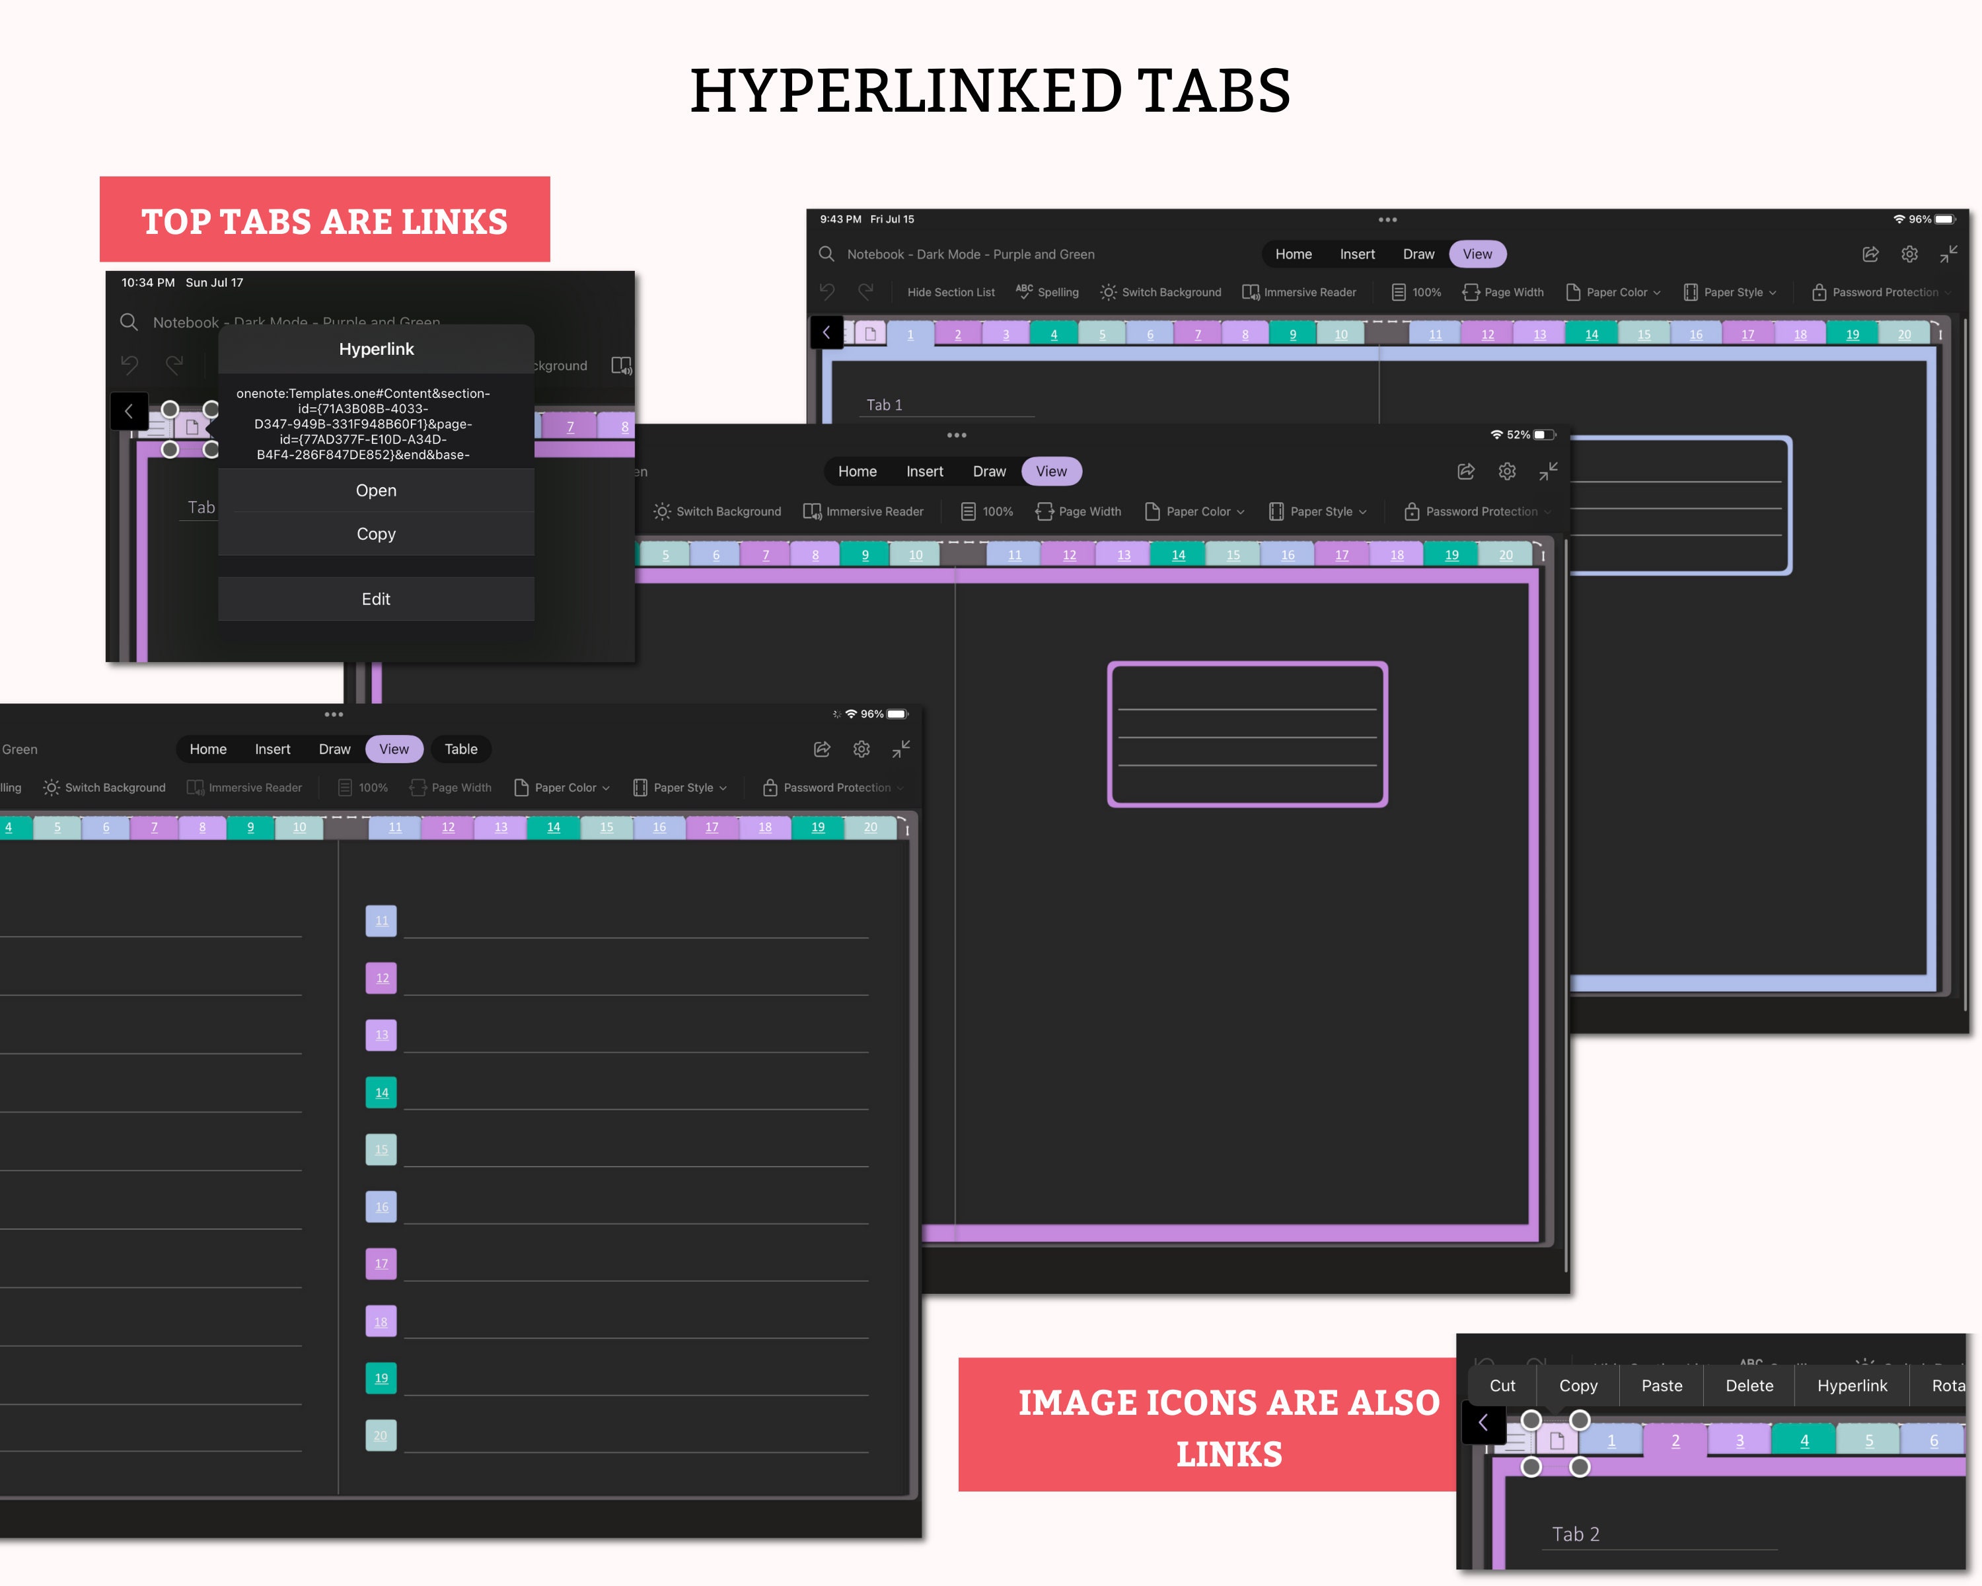Click the Switch Background icon
Image resolution: width=1982 pixels, height=1586 pixels.
tap(1108, 291)
